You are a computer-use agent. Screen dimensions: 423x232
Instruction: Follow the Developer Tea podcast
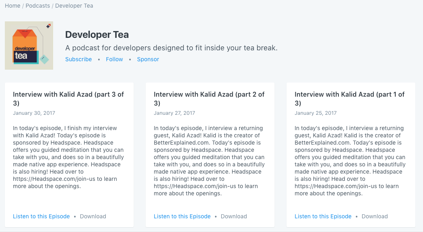click(x=114, y=59)
